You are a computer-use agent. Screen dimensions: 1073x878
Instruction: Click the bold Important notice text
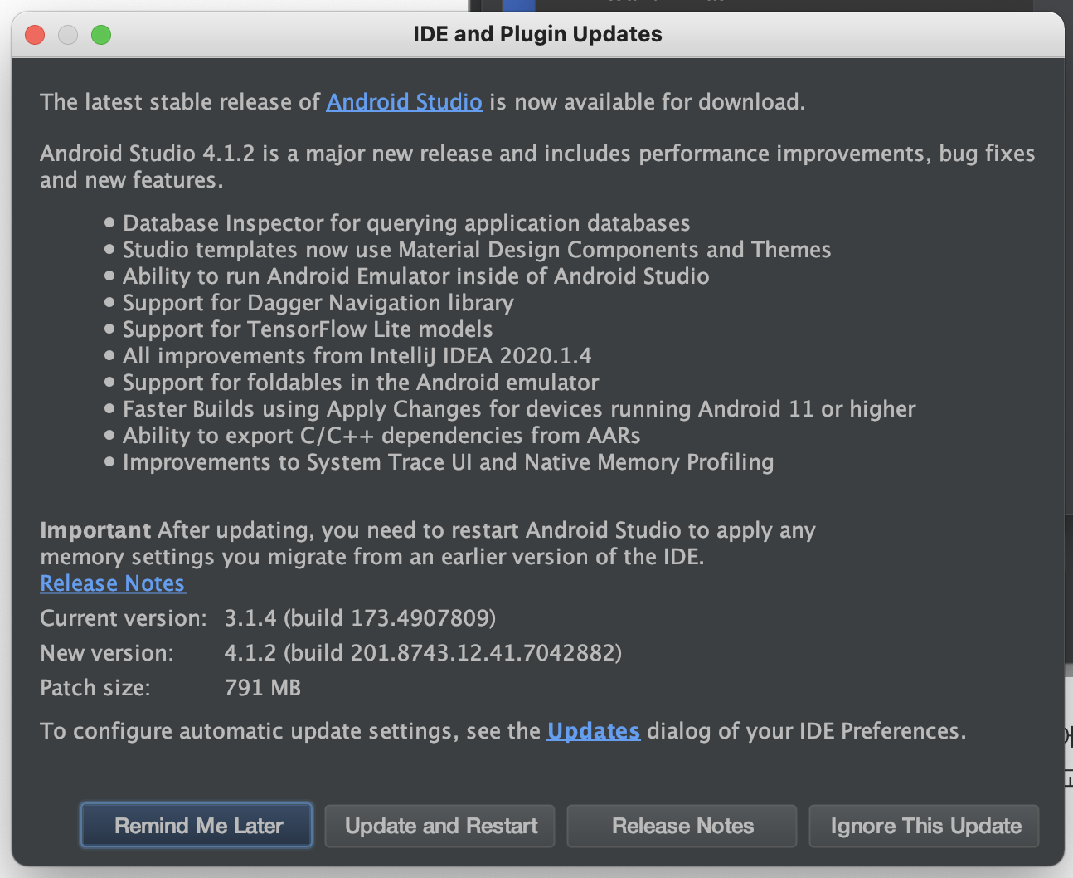click(x=95, y=530)
